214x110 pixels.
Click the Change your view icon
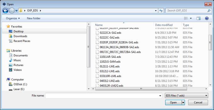186,18
